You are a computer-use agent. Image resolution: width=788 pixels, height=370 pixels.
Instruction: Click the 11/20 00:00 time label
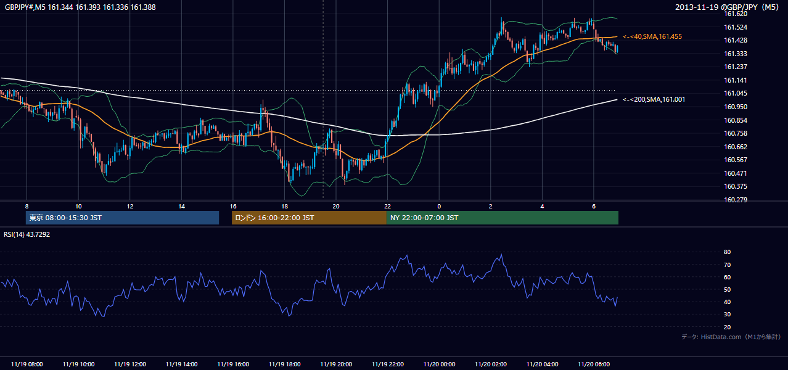(x=439, y=364)
